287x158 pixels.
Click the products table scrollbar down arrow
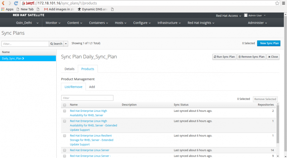(278, 156)
